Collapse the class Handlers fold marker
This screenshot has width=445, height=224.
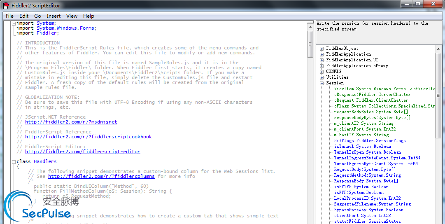click(x=14, y=162)
